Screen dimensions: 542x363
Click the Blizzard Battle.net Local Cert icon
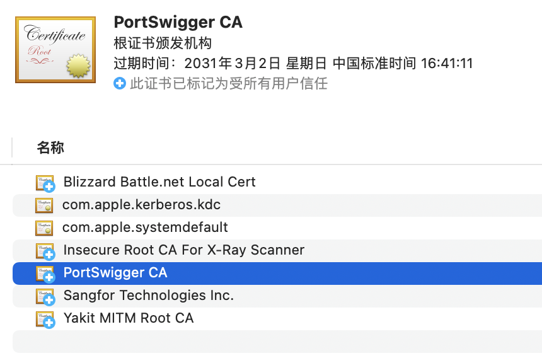pyautogui.click(x=45, y=183)
